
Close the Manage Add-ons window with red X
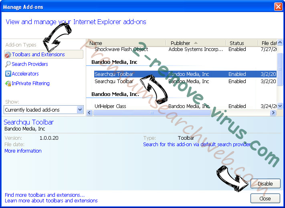278,7
